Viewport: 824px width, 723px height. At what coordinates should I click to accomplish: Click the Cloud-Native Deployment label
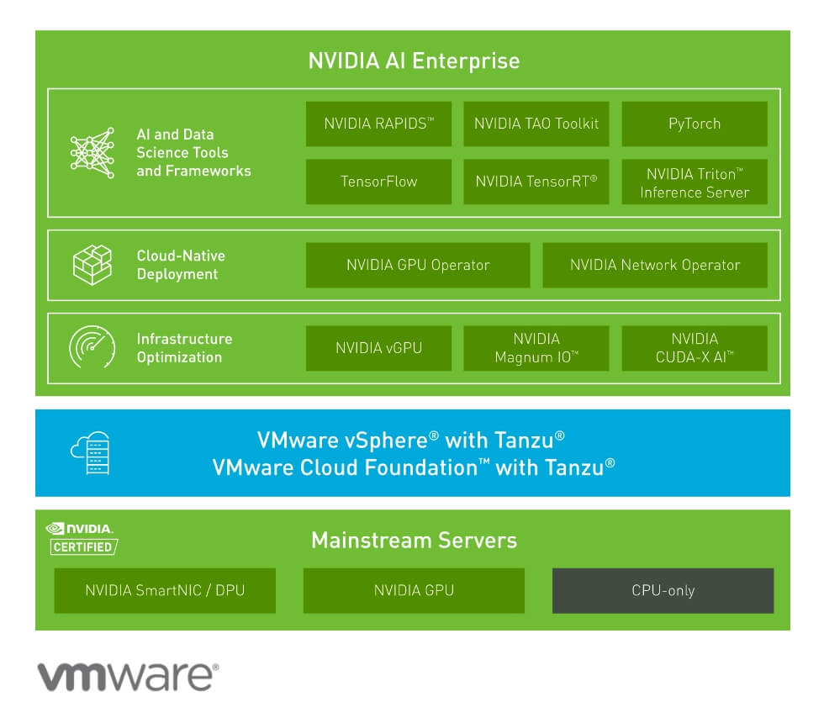182,265
